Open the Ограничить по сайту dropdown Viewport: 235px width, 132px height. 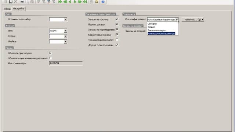(65, 19)
